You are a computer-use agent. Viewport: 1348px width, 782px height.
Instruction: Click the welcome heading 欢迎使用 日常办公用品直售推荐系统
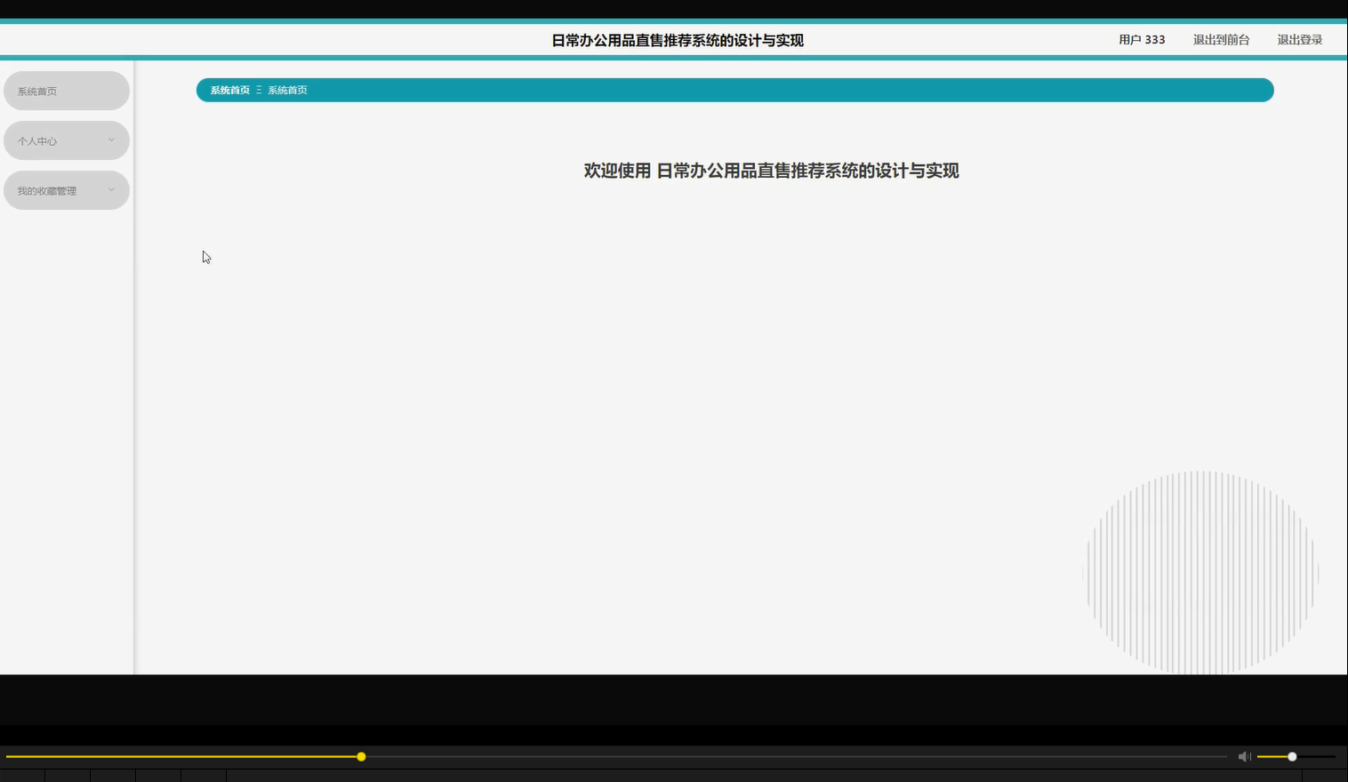pos(771,171)
